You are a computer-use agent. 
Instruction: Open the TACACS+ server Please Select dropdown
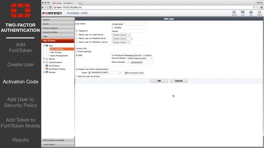121,42
